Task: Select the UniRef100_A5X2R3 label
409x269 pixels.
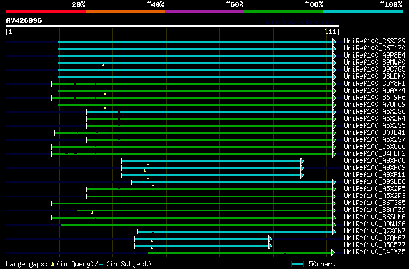Action: point(374,196)
